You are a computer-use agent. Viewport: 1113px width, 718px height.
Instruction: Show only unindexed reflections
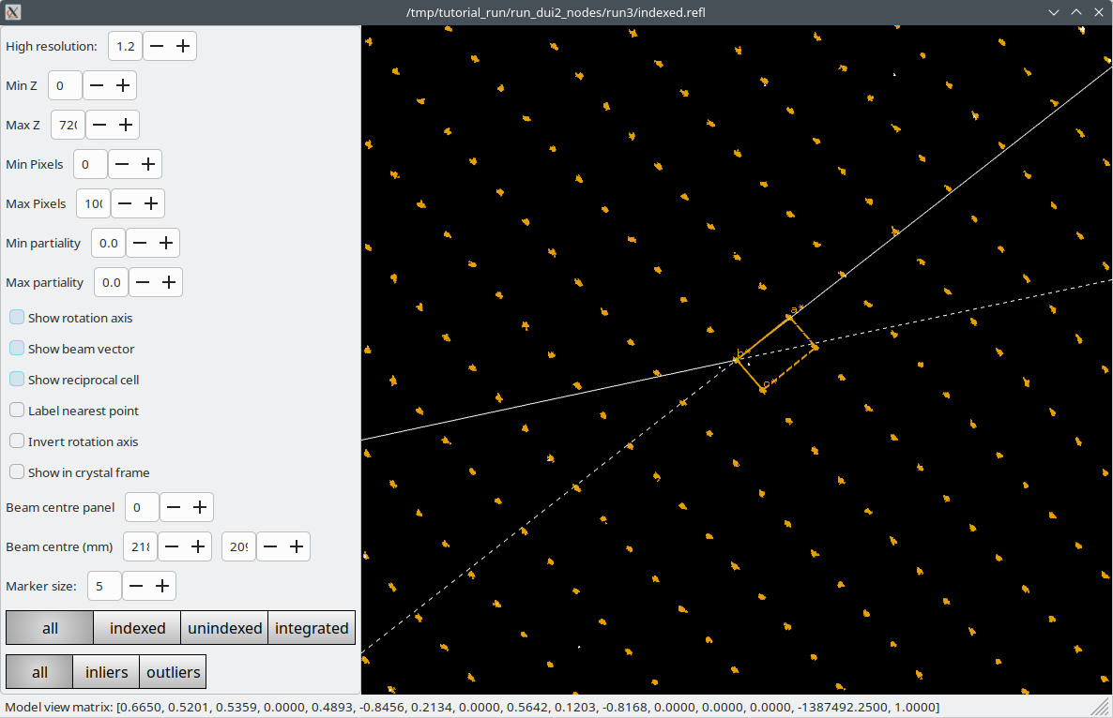pos(224,628)
